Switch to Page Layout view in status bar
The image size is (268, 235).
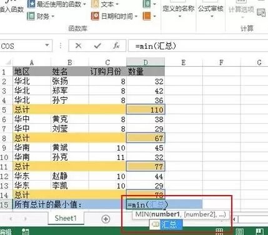tap(240, 231)
